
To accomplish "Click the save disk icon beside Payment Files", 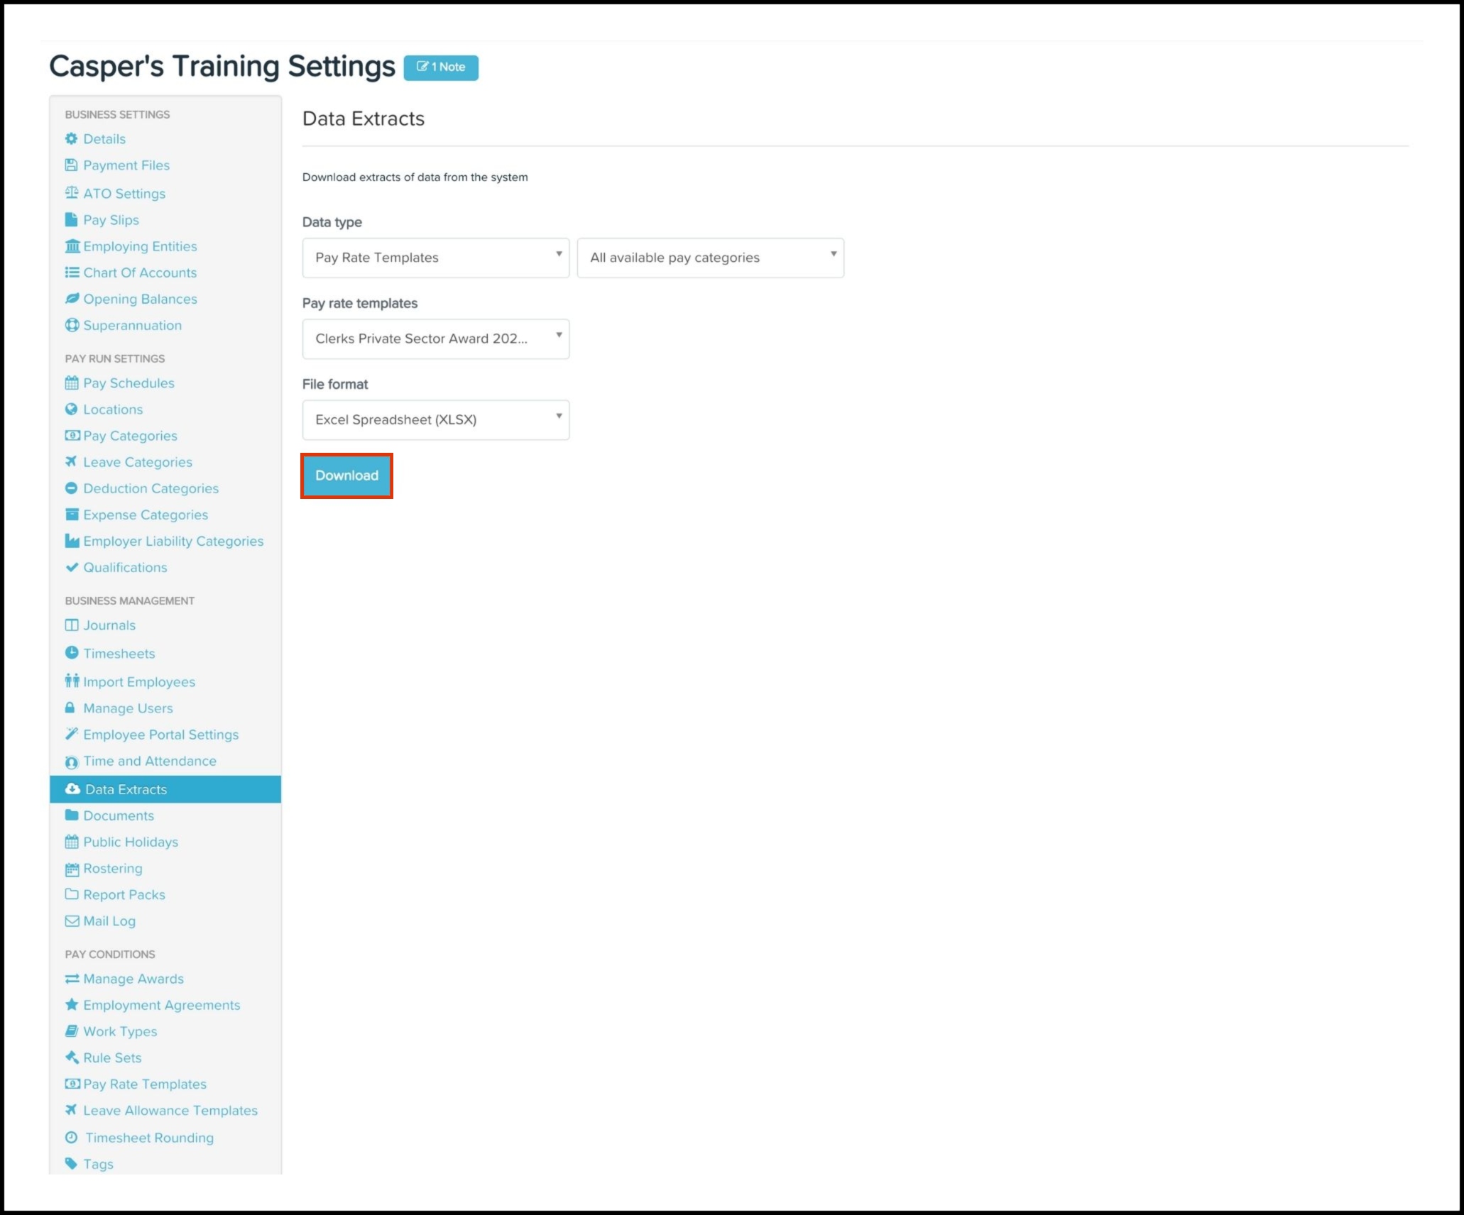I will point(71,165).
